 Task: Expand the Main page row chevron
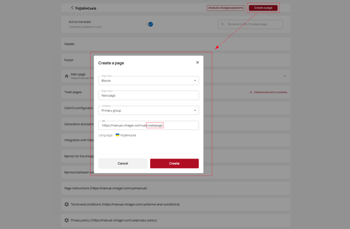(285, 76)
